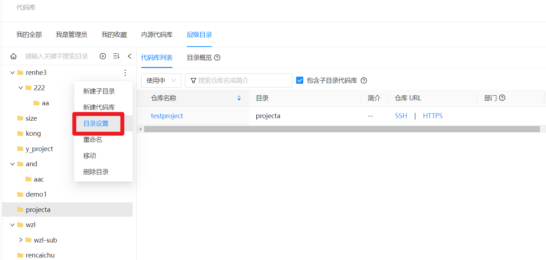Image resolution: width=546 pixels, height=260 pixels.
Task: Click the home icon in directory panel
Action: click(x=14, y=56)
